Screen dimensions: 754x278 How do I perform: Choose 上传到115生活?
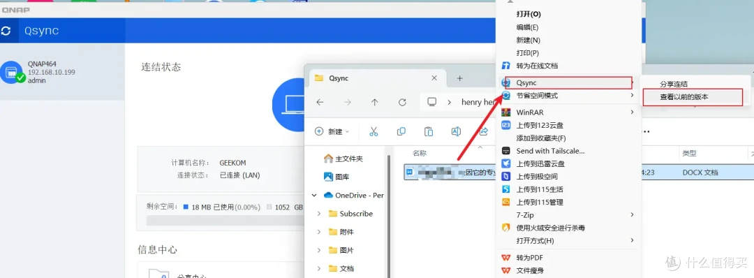coord(570,189)
